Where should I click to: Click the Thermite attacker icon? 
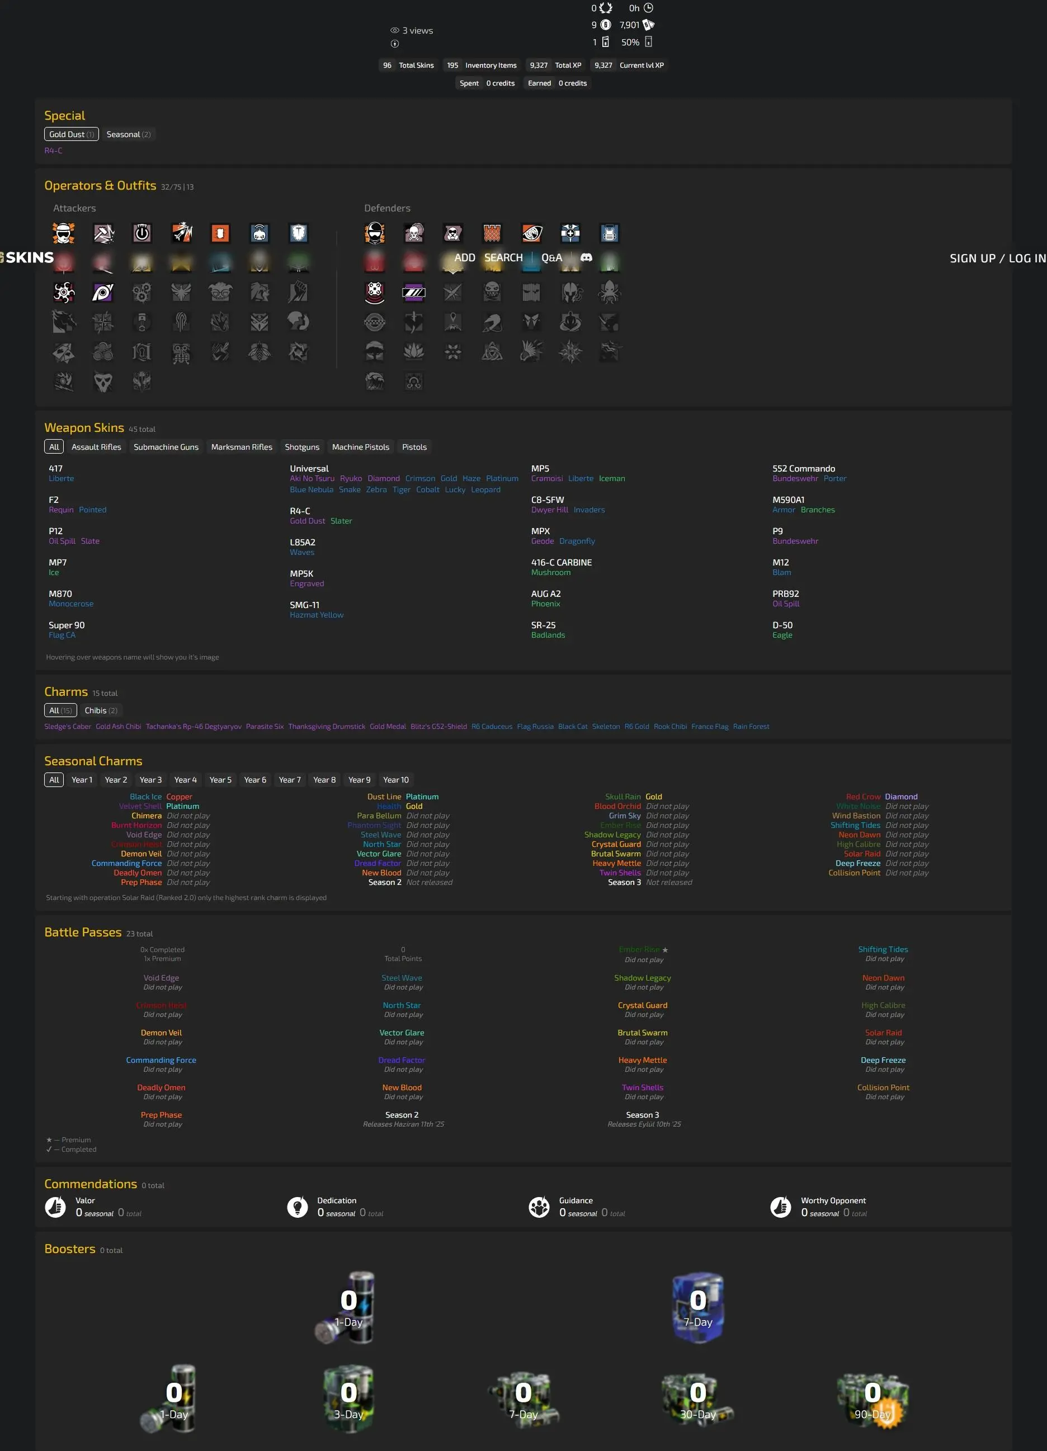tap(220, 233)
